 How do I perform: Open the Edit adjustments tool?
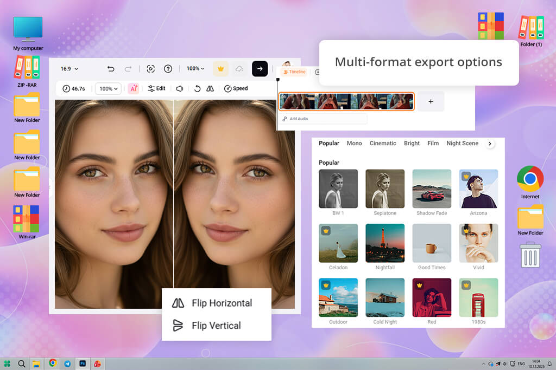156,88
